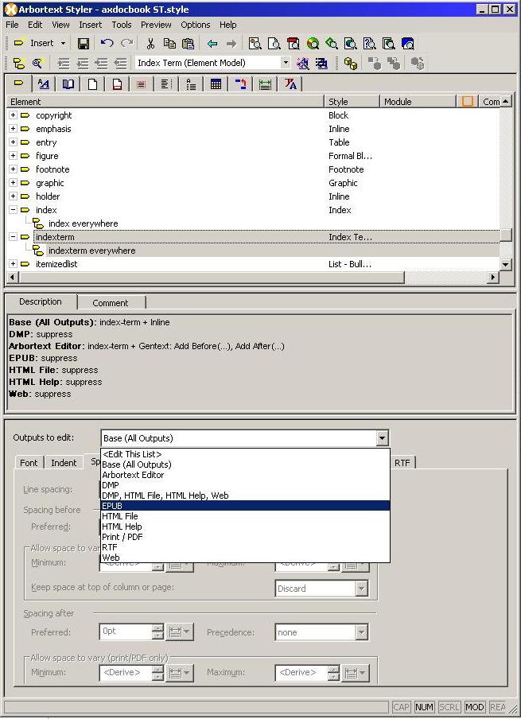Image resolution: width=521 pixels, height=719 pixels.
Task: Expand the itemizedlist element
Action: click(x=14, y=264)
